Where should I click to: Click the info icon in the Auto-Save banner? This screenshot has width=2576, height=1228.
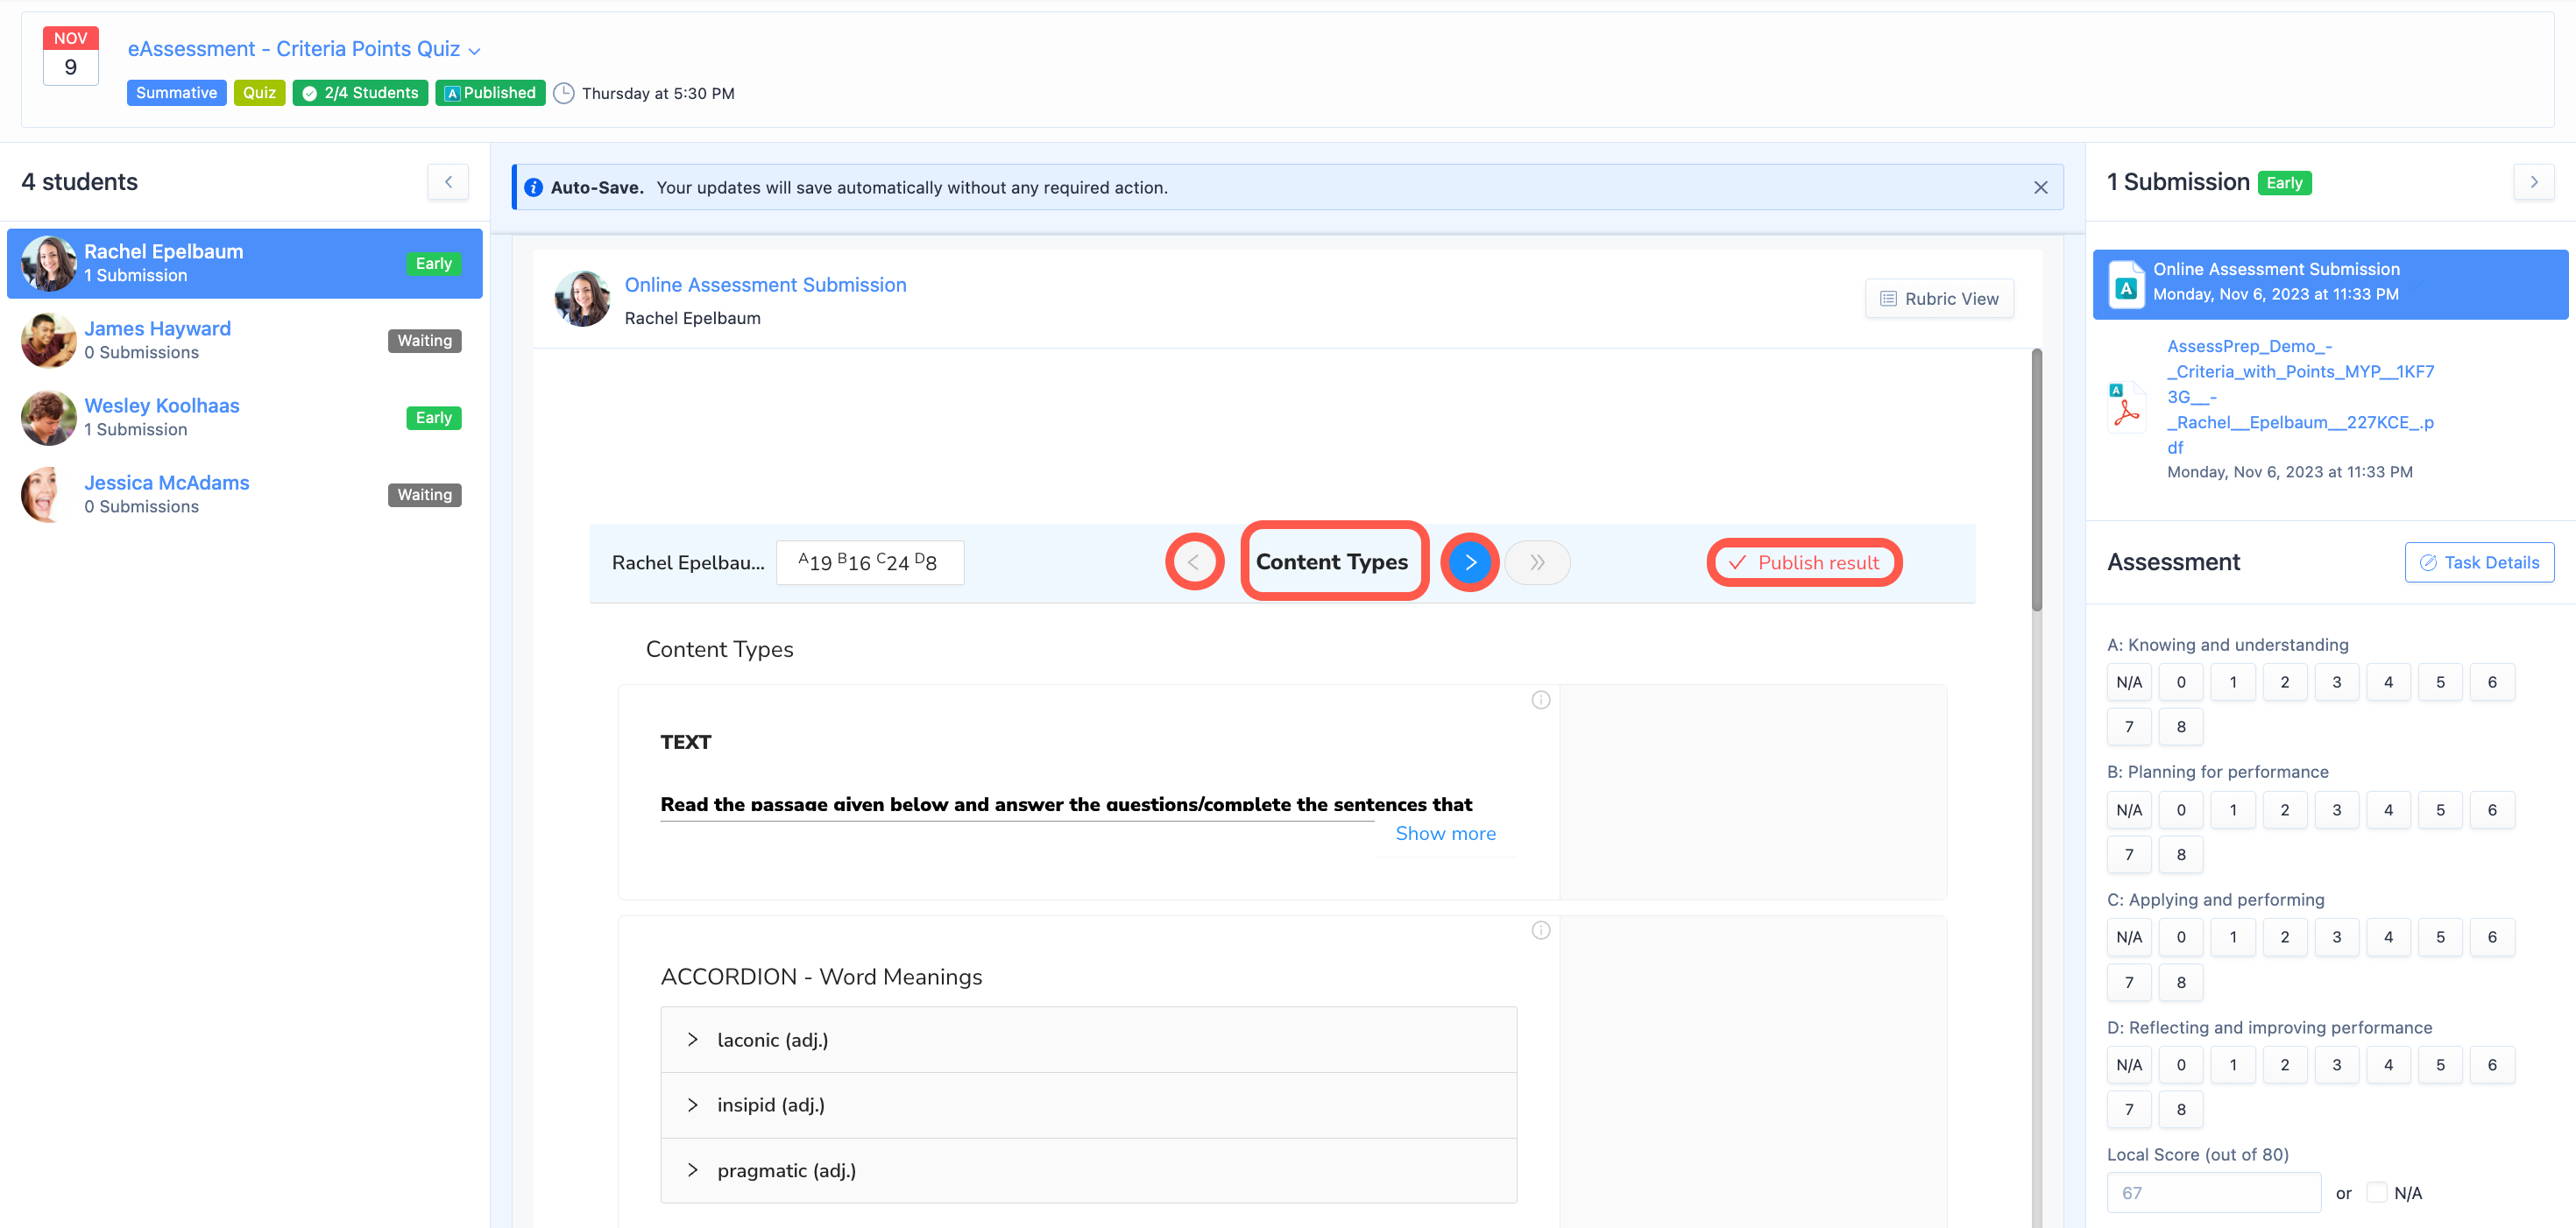[x=534, y=187]
